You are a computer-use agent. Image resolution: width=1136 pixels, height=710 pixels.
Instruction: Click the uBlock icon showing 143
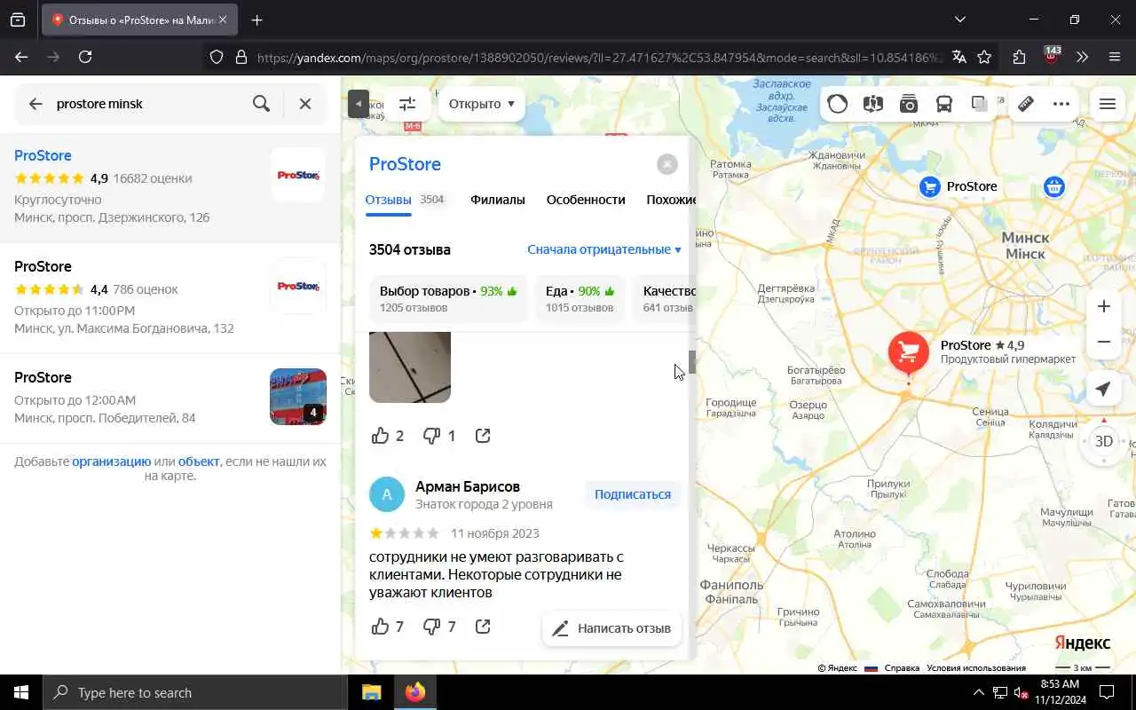tap(1052, 56)
